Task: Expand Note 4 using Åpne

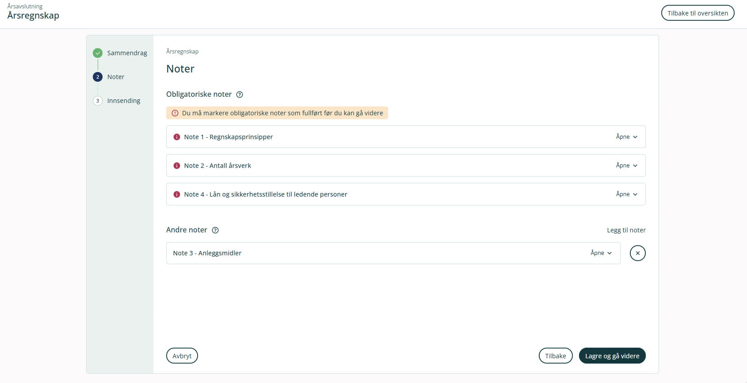Action: (626, 194)
